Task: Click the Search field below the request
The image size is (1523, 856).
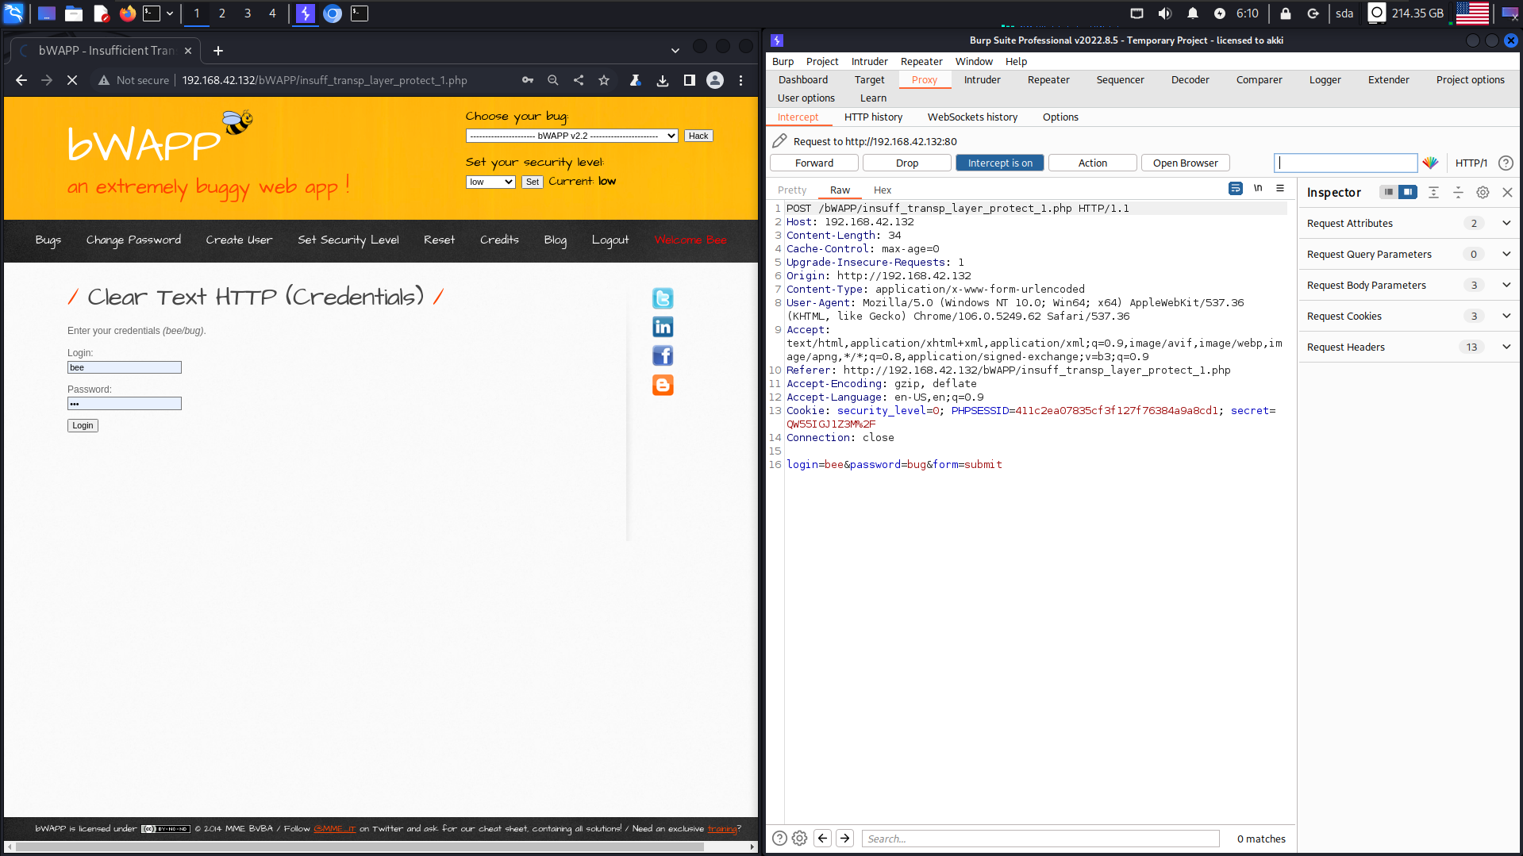Action: click(x=1040, y=839)
